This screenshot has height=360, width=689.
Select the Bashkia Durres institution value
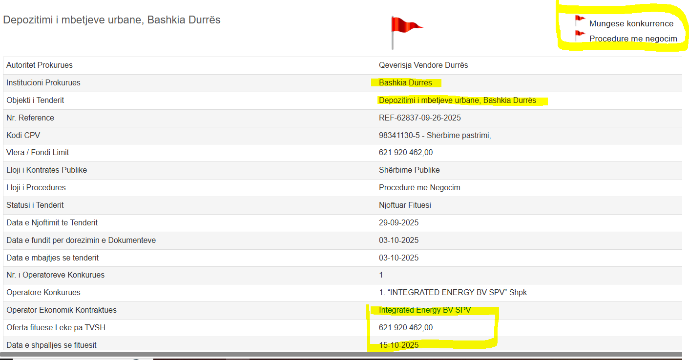405,82
